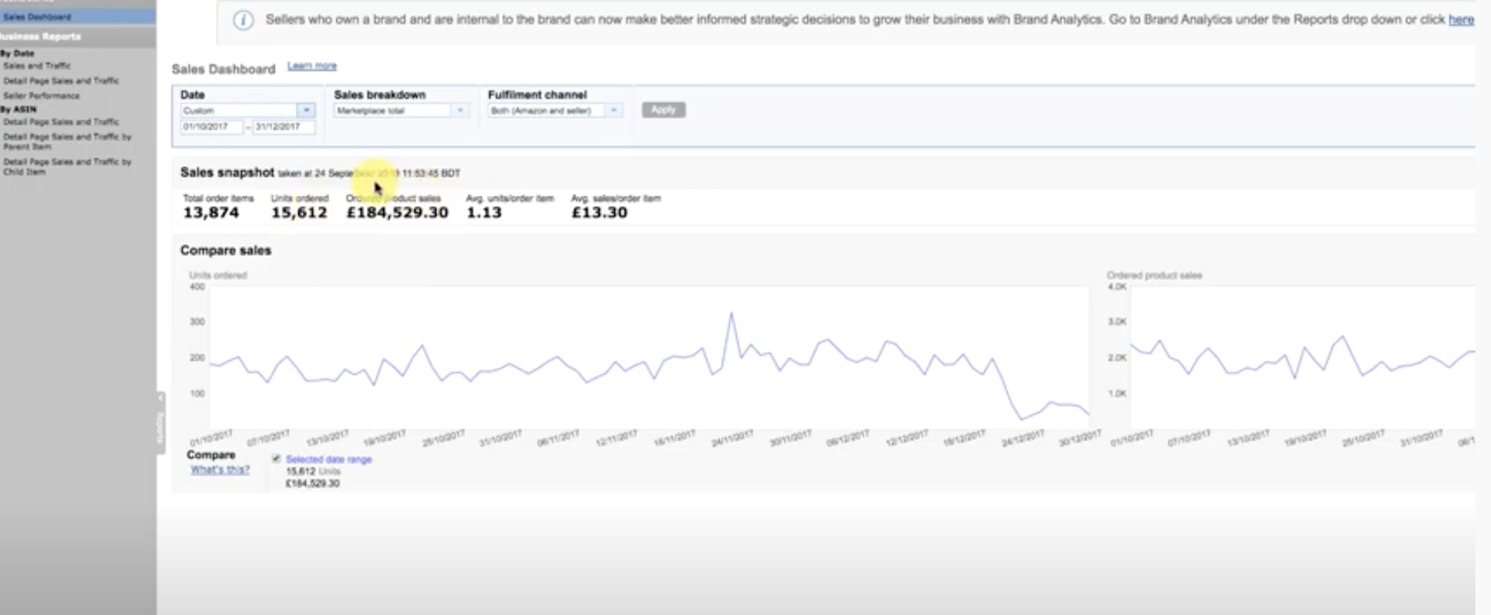Open Detail Page Sales and Traffic by Child Item
1491x615 pixels.
(x=67, y=166)
